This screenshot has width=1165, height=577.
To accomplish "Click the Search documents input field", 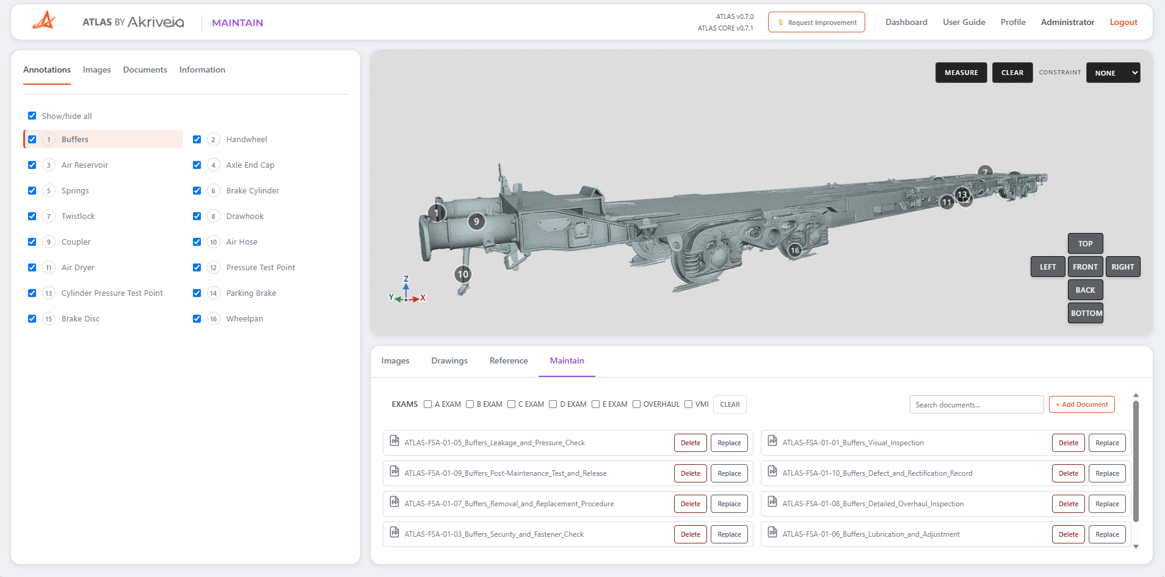I will tap(976, 405).
